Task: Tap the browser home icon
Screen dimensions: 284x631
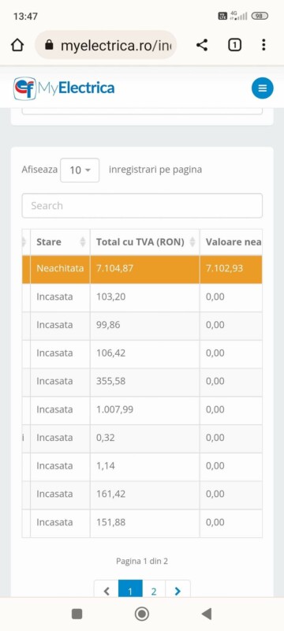Action: 17,45
